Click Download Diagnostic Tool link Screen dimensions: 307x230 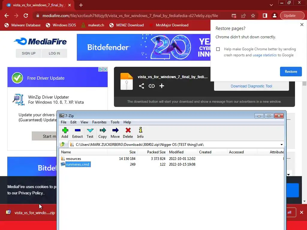pos(252,86)
